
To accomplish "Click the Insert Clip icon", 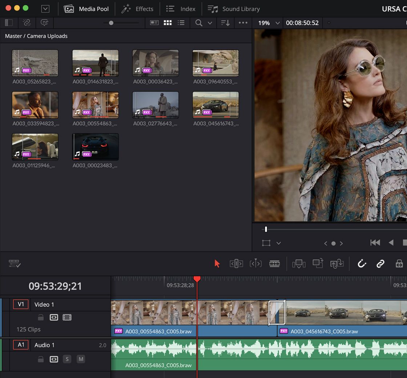I will click(x=299, y=264).
